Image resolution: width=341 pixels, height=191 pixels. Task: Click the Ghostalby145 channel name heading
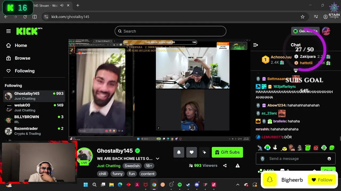pyautogui.click(x=115, y=151)
